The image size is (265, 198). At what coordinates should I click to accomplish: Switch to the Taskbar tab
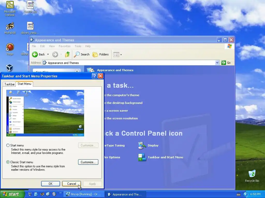point(9,84)
